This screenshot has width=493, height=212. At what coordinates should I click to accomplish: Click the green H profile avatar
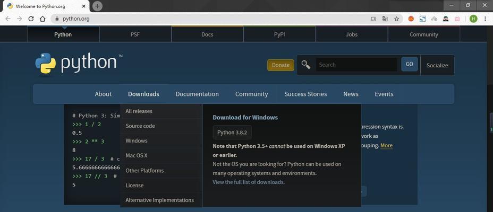click(473, 19)
